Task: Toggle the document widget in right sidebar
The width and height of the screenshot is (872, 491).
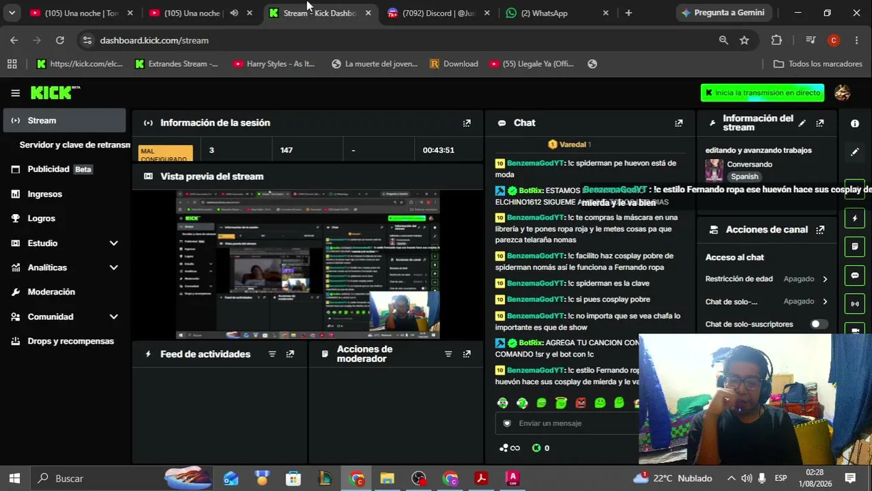Action: (x=855, y=246)
